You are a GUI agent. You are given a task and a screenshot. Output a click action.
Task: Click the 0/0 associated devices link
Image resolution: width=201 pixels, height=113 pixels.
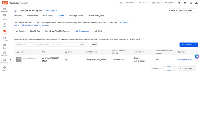point(158,60)
